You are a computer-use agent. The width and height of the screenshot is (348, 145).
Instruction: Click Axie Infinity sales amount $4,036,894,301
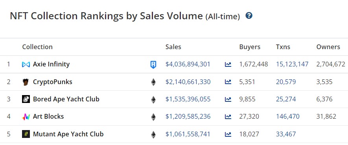pos(188,64)
